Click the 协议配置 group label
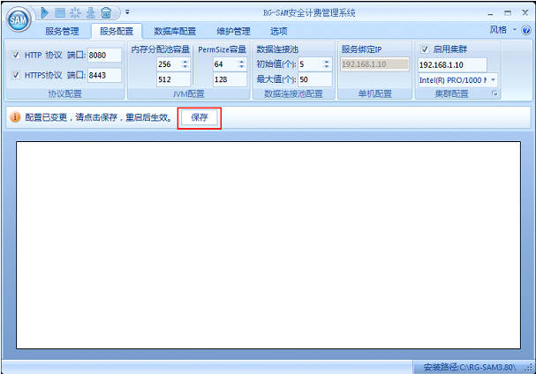This screenshot has height=374, width=536. [x=65, y=93]
